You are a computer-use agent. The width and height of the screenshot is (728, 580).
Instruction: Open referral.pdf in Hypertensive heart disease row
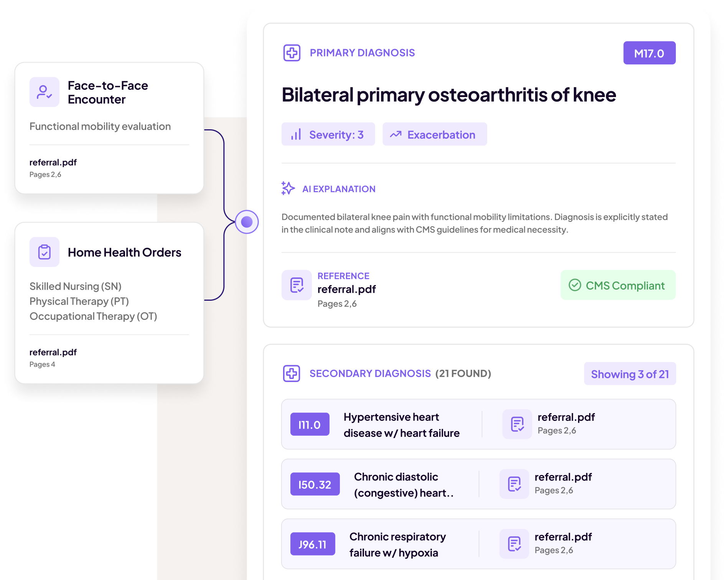coord(566,417)
